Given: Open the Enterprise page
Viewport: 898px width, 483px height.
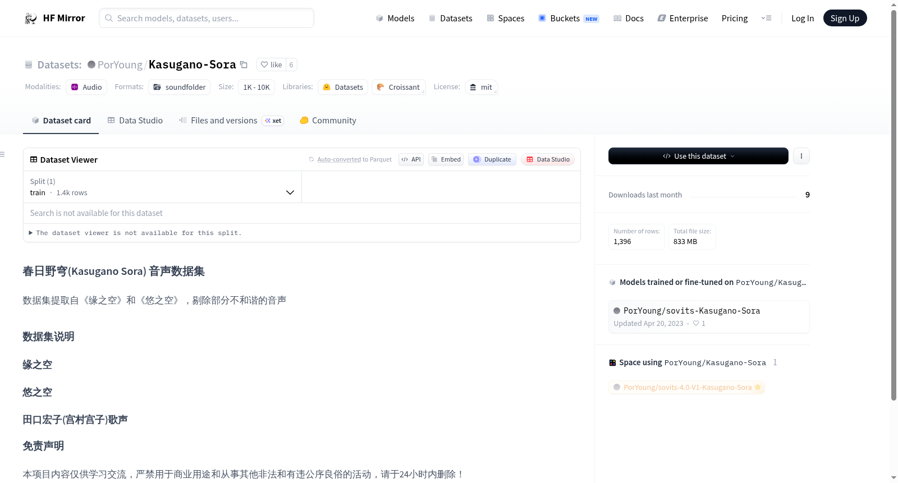Looking at the screenshot, I should [682, 18].
